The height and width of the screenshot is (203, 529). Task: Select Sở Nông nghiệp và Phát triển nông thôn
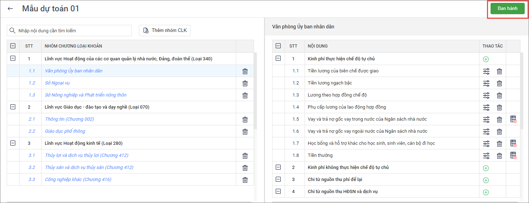pyautogui.click(x=85, y=95)
